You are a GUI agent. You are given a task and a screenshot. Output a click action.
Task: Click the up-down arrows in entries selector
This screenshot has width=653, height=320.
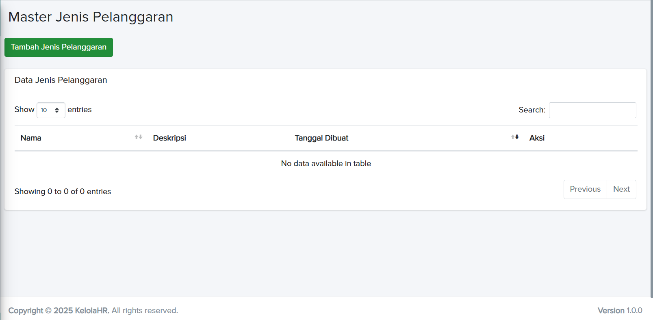coord(57,110)
